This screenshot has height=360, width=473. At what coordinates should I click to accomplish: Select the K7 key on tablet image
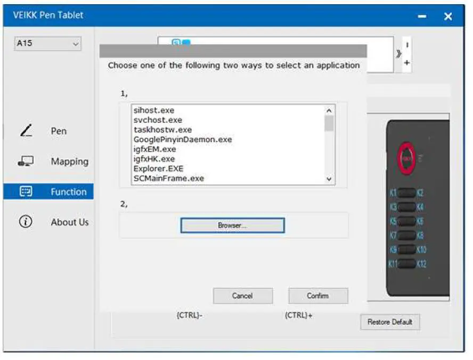[x=393, y=235]
